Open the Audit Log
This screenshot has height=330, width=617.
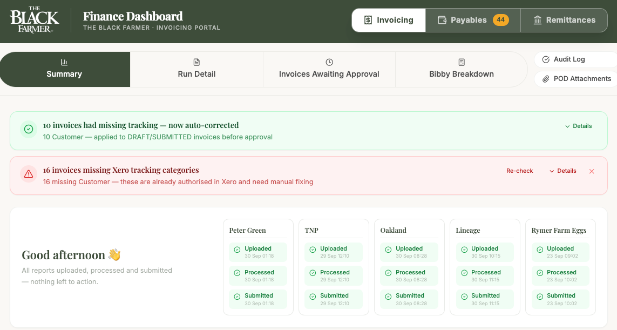pyautogui.click(x=575, y=59)
